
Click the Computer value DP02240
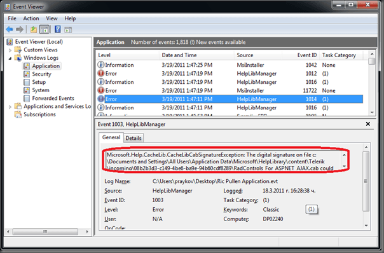pyautogui.click(x=273, y=219)
